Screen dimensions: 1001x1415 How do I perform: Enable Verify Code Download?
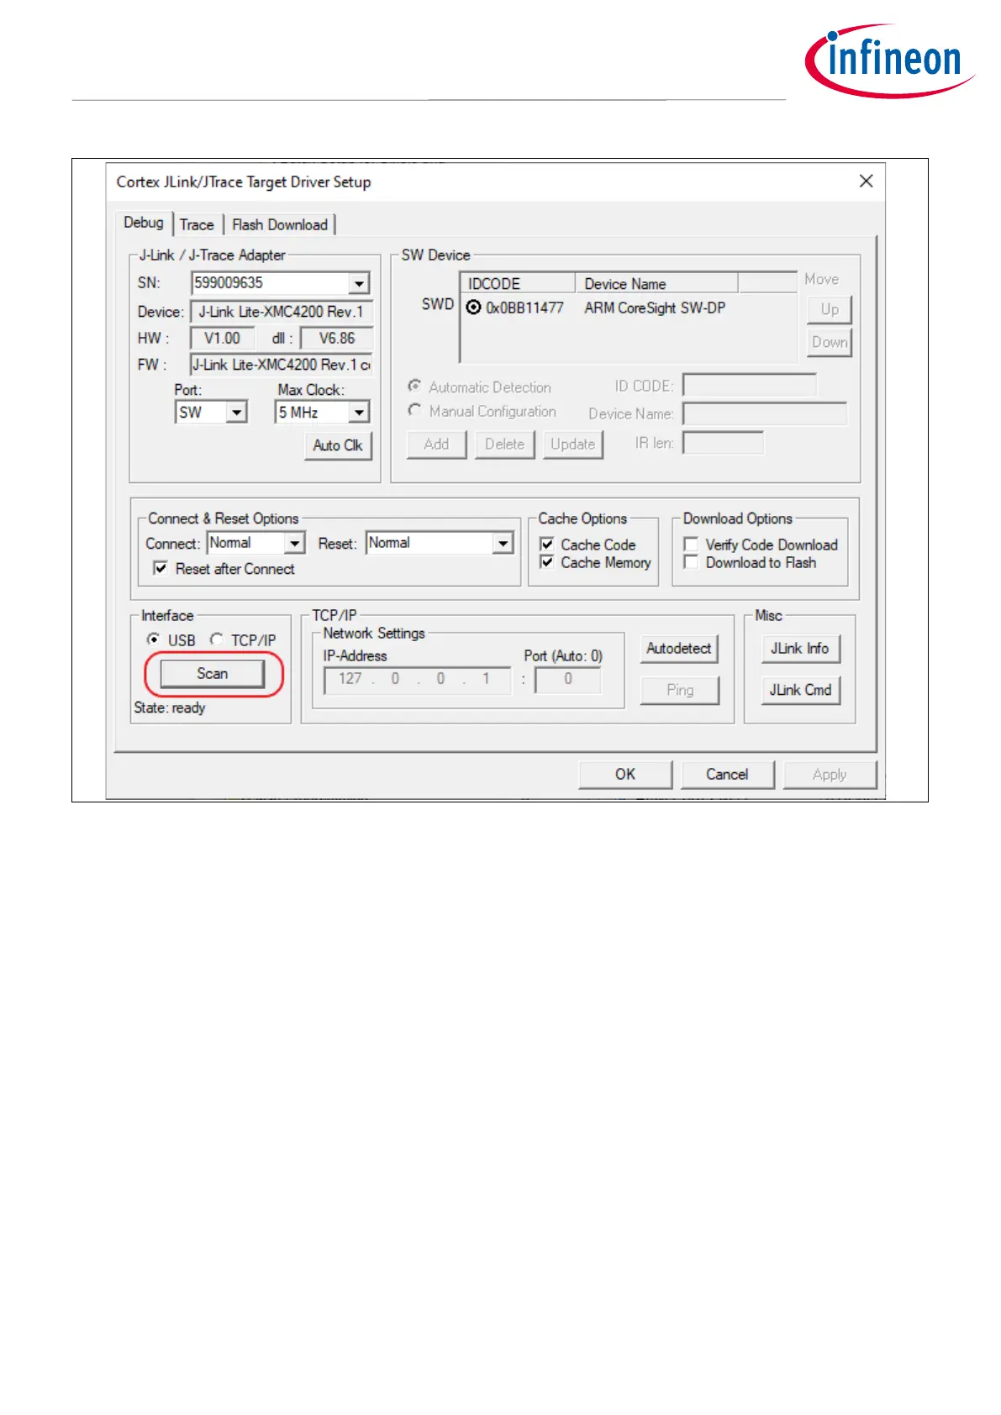click(691, 544)
